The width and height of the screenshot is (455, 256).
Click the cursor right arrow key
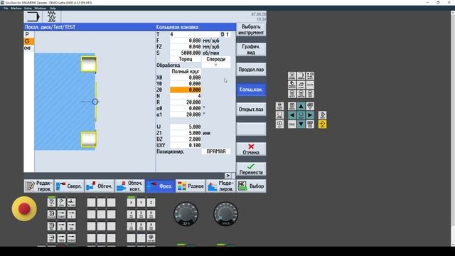310,115
